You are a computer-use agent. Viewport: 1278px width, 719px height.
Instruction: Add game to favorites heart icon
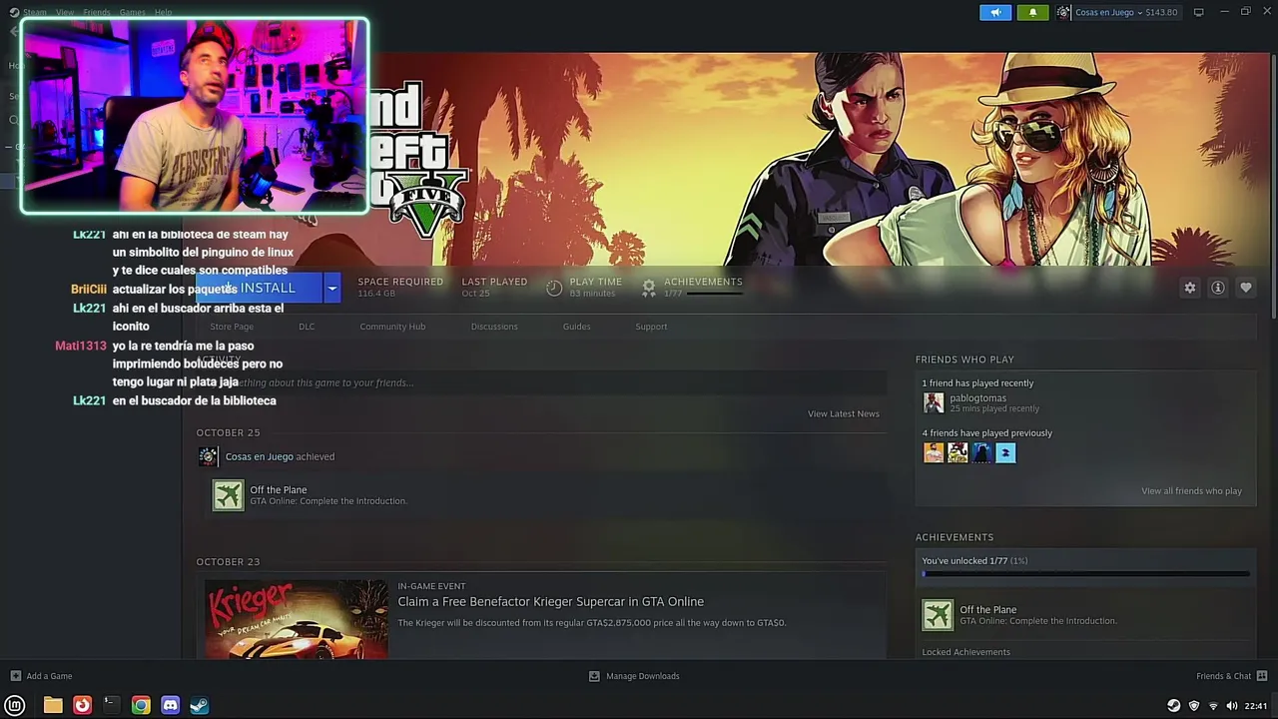pos(1246,288)
